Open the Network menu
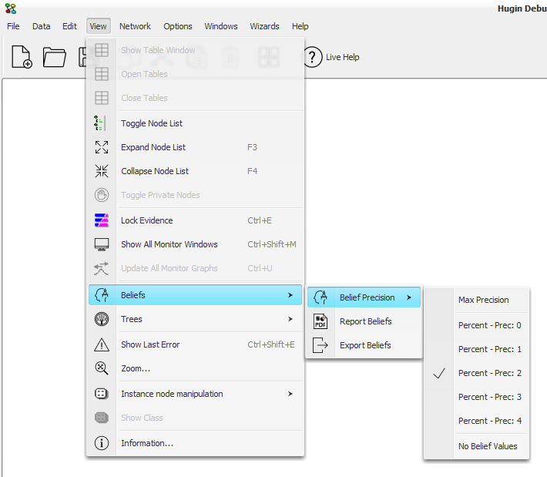Viewport: 547px width, 477px height. click(x=135, y=26)
